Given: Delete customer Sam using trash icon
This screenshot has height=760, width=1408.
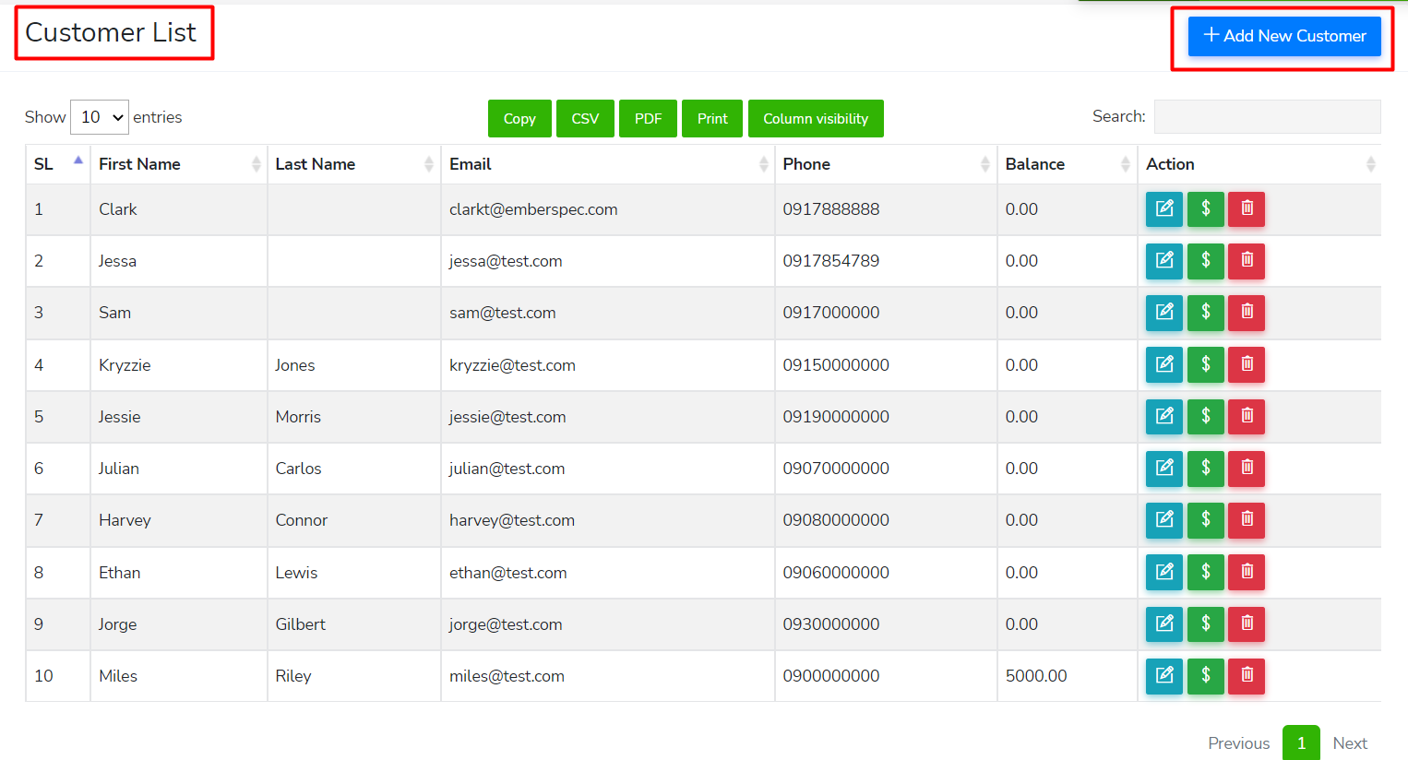Looking at the screenshot, I should 1247,313.
